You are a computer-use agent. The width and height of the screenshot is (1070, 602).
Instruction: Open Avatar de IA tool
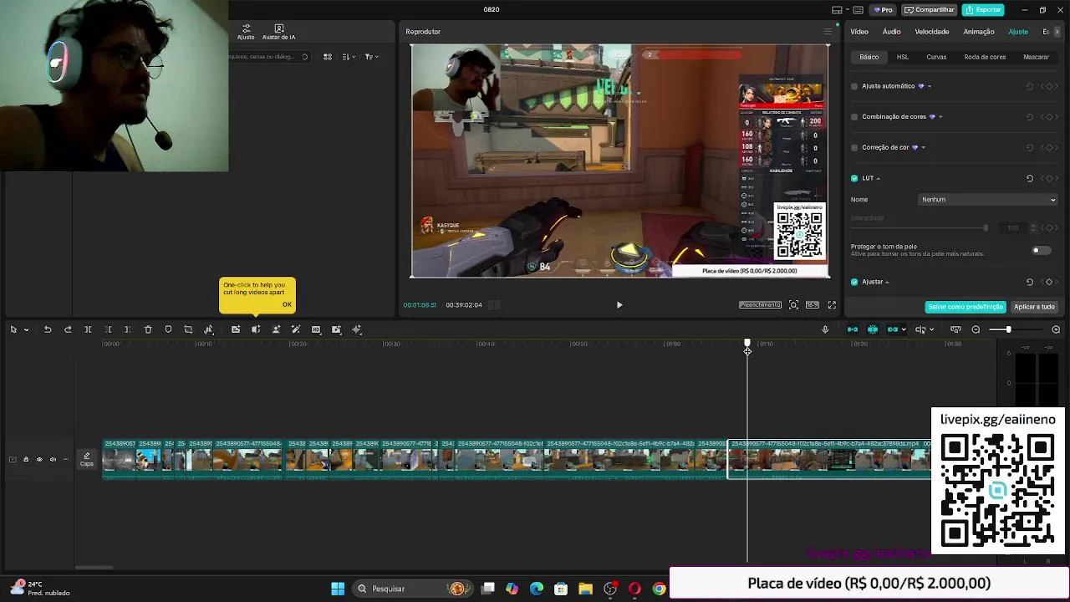[278, 32]
